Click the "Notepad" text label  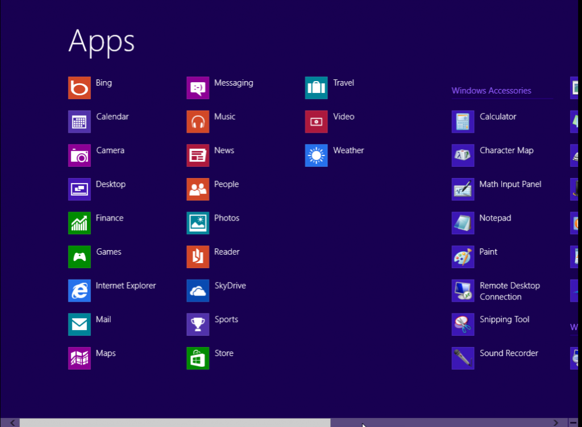[x=495, y=218]
